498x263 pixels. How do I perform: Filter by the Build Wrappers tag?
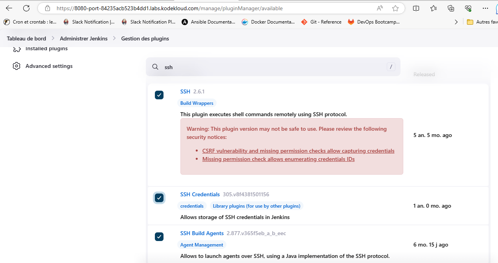coord(197,103)
